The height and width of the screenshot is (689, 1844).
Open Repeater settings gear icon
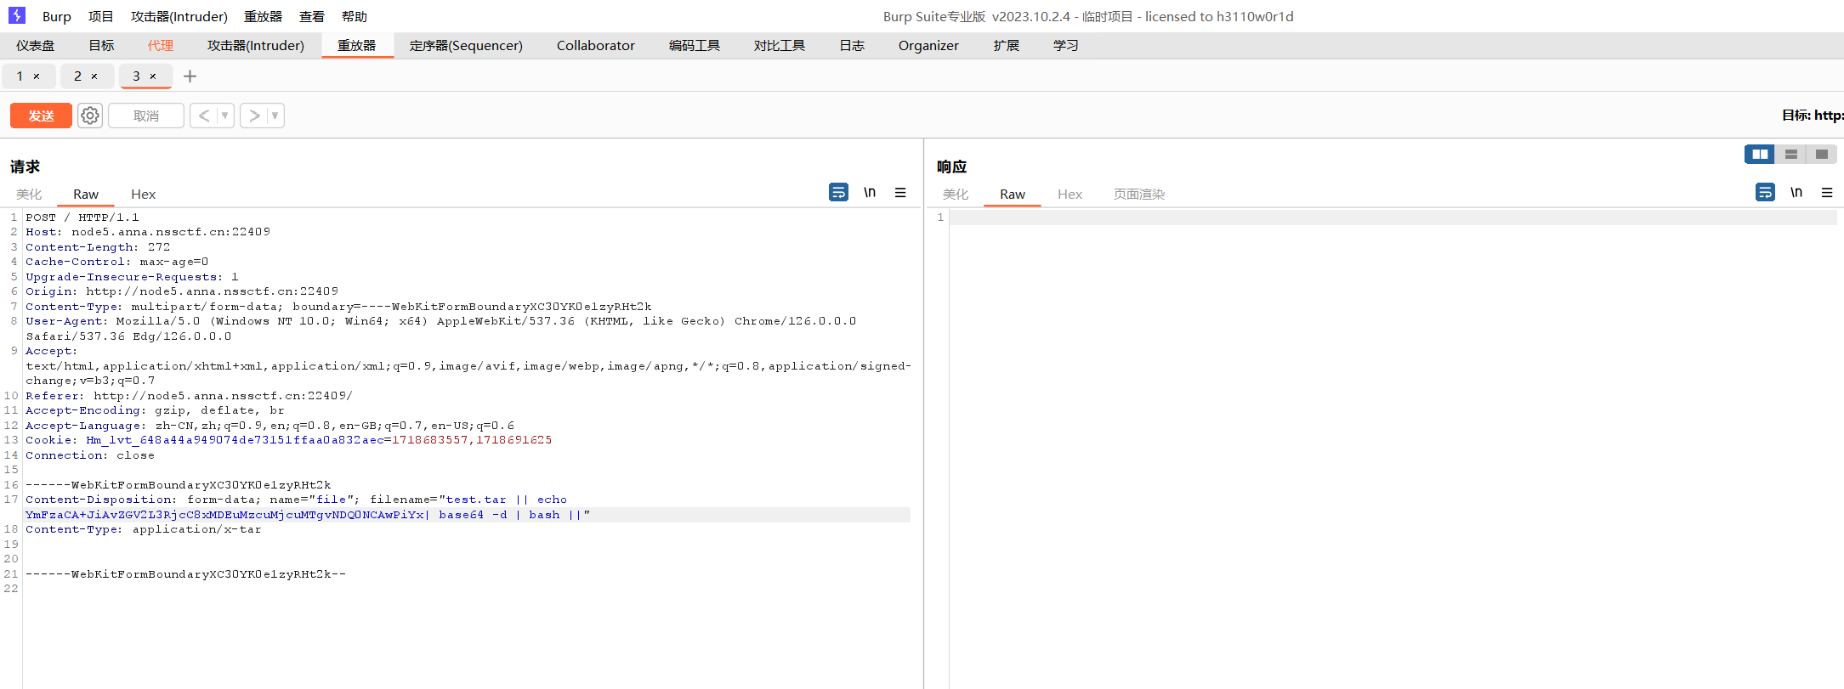click(90, 116)
